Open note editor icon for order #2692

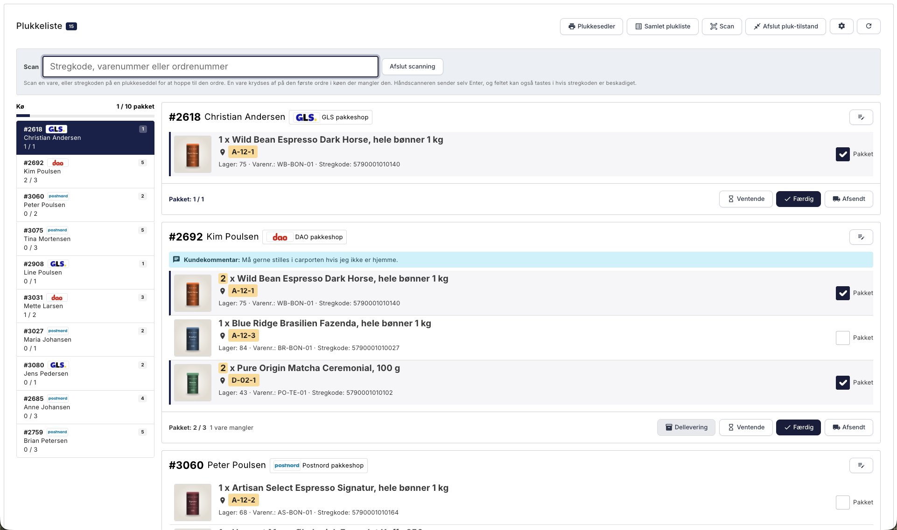click(x=861, y=237)
